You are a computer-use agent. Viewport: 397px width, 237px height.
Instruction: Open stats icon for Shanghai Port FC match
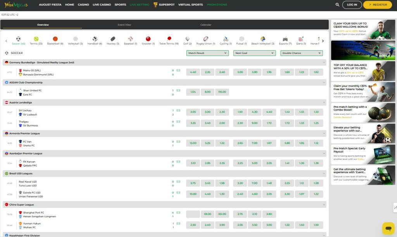pyautogui.click(x=178, y=213)
